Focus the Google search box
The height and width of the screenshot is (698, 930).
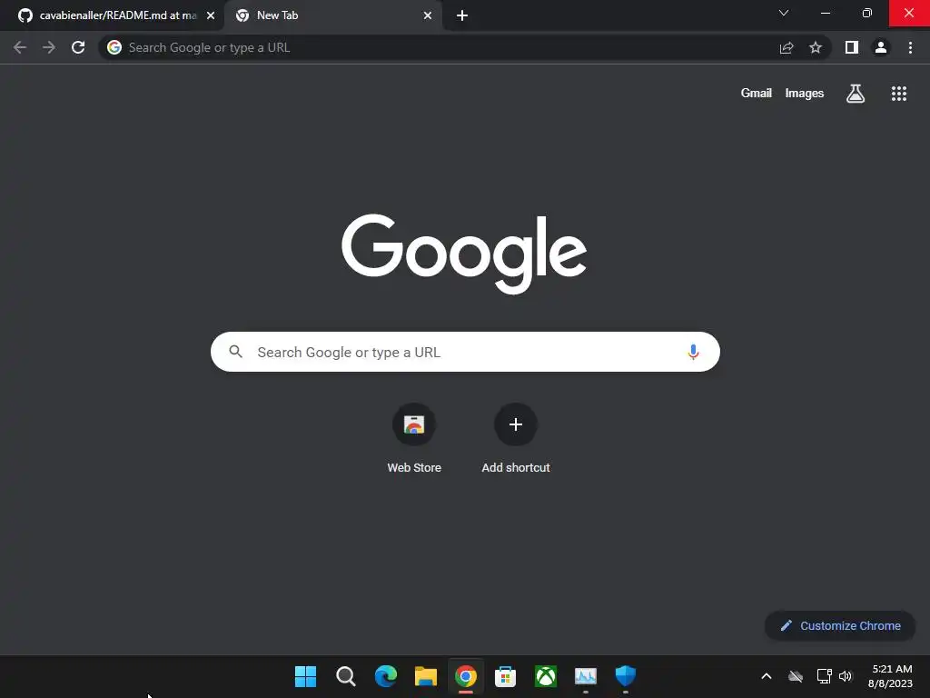coord(465,352)
